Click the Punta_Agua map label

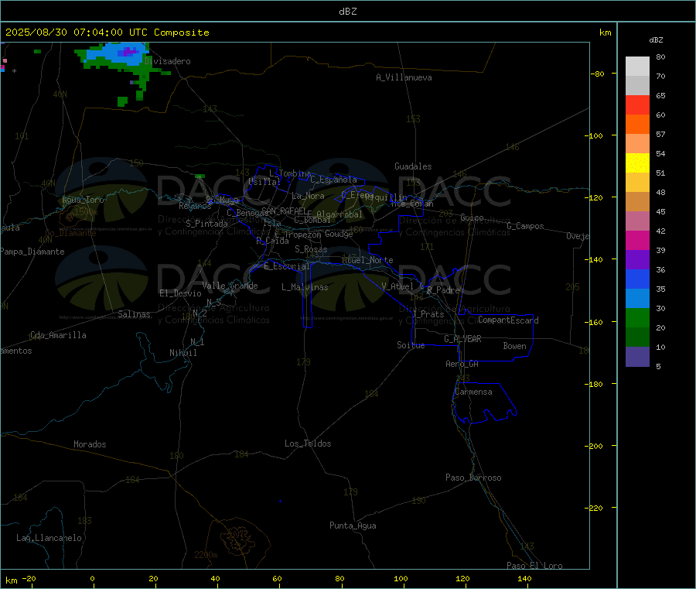click(x=353, y=526)
